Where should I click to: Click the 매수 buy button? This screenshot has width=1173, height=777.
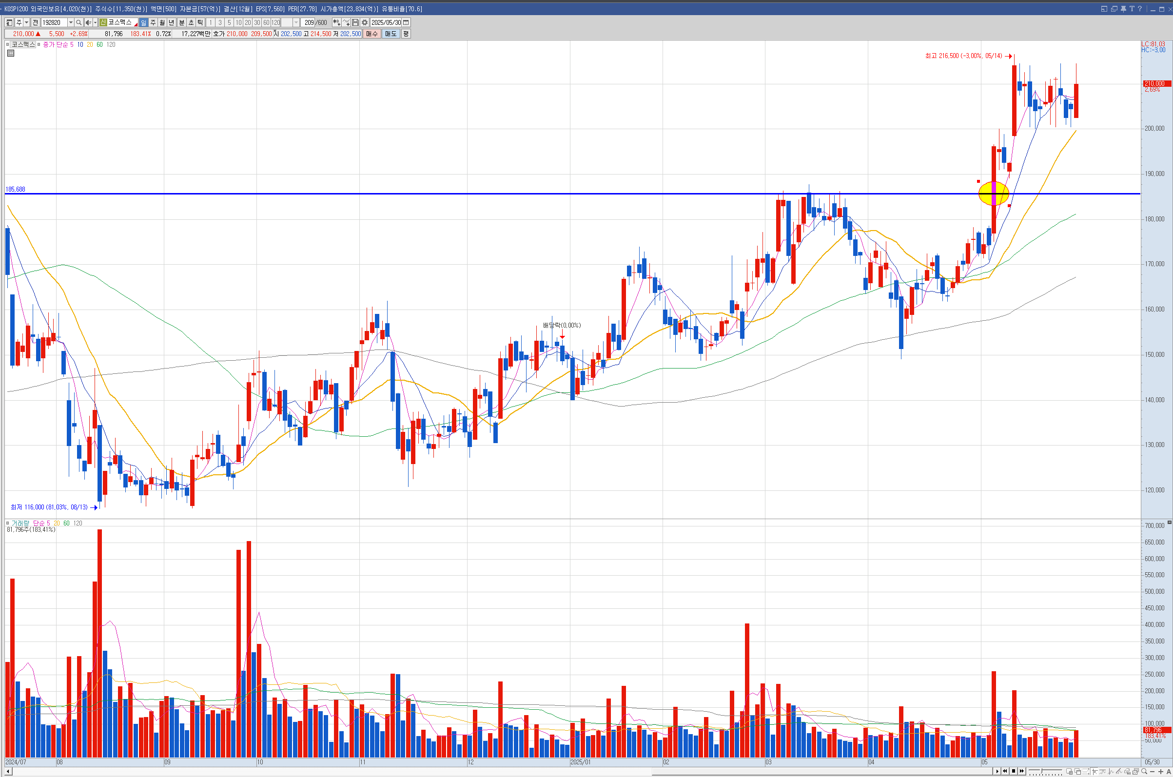point(371,34)
